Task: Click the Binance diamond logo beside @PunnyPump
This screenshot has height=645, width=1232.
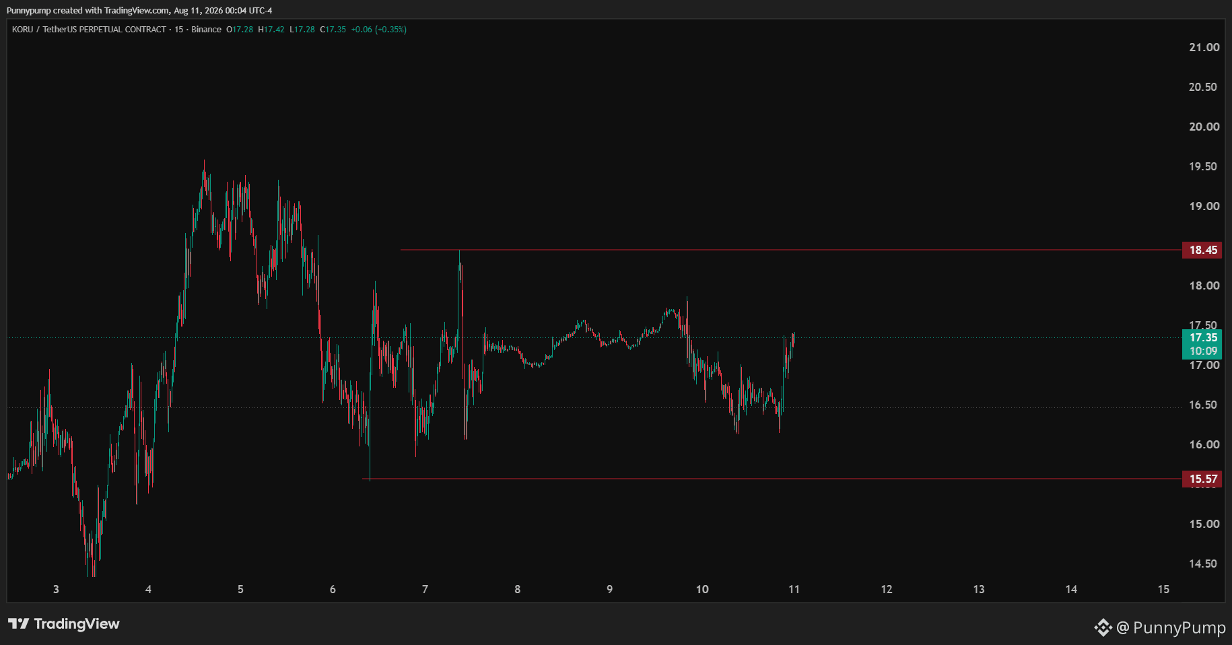Action: (x=1103, y=627)
